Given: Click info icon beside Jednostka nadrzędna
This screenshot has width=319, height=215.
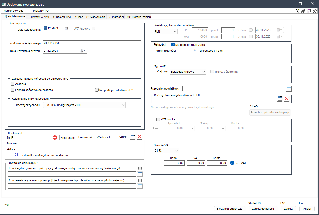Looking at the screenshot, I should pos(17,155).
